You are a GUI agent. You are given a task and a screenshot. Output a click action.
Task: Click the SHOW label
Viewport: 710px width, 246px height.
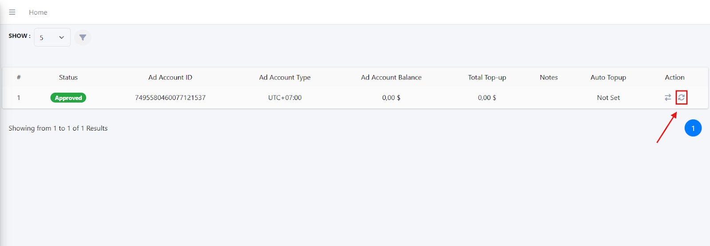pyautogui.click(x=20, y=36)
